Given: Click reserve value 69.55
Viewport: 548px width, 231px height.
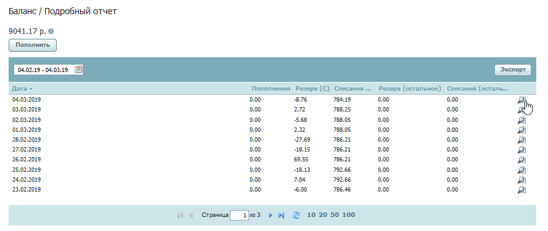Looking at the screenshot, I should click(301, 160).
